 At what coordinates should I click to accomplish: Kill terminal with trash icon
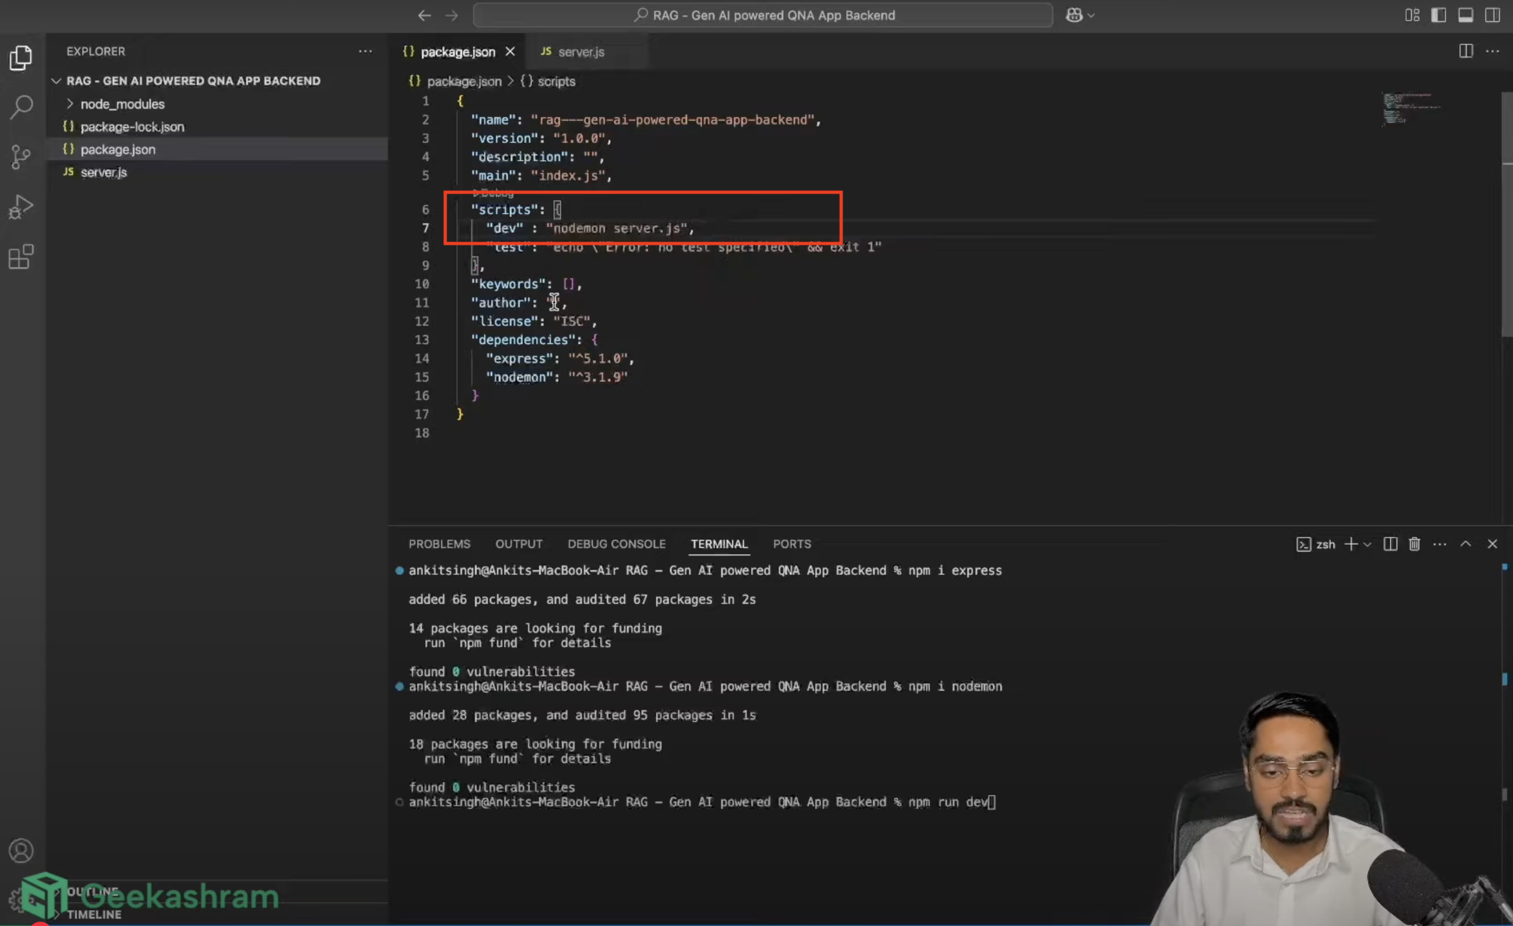[x=1415, y=544]
